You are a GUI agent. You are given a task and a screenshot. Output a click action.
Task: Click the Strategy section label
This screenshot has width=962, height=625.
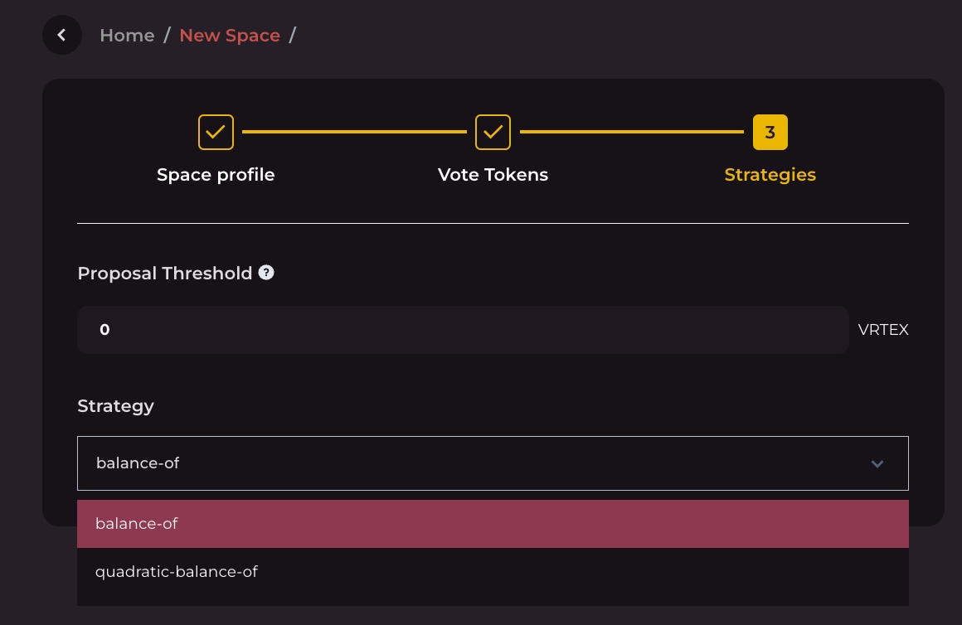115,406
